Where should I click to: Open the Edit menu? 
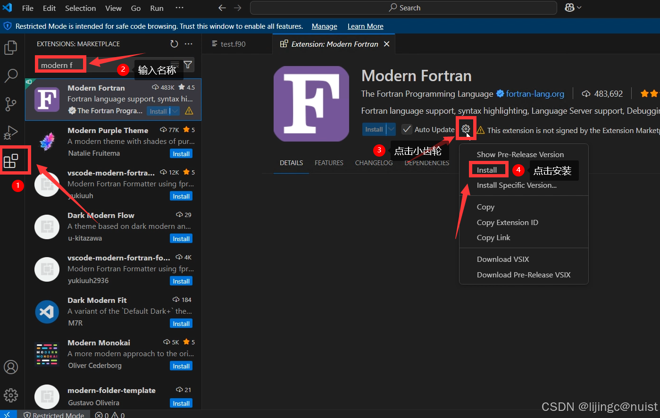(49, 8)
